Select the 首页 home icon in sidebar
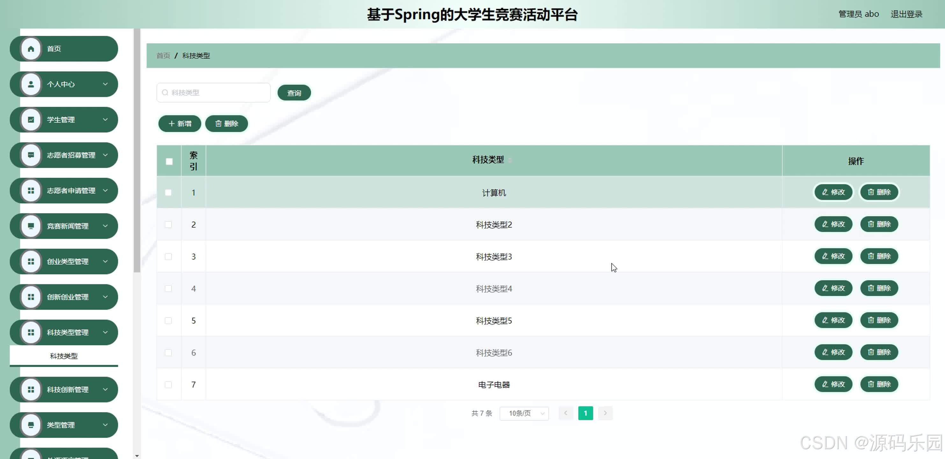This screenshot has height=459, width=945. point(31,48)
